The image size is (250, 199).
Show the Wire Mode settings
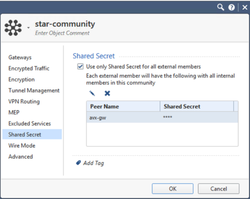(22, 146)
